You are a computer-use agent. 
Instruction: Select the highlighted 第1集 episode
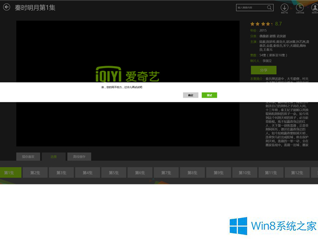tap(10, 172)
